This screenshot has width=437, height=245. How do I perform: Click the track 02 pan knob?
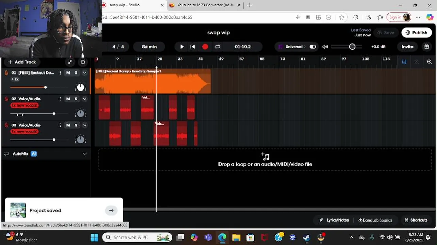coord(80,114)
